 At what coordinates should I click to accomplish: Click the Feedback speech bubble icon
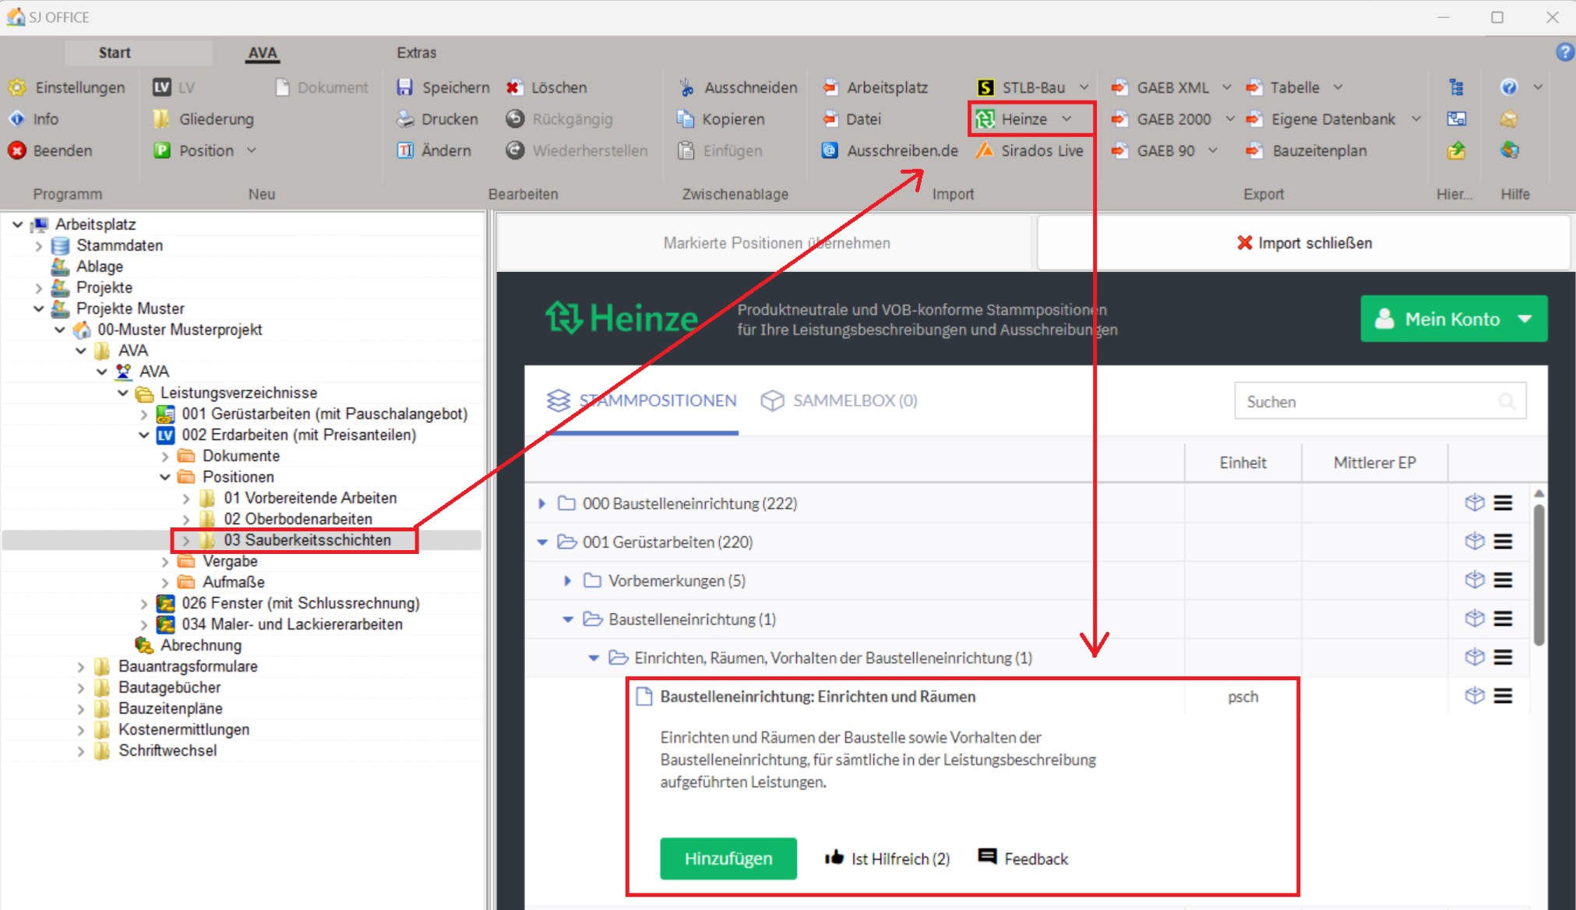click(x=987, y=857)
